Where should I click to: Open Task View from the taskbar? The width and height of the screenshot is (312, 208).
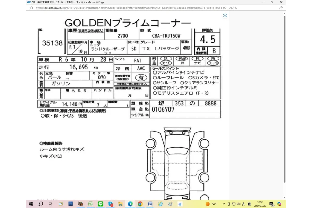(51, 204)
